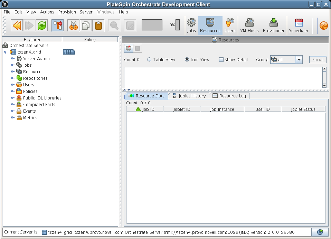Open the Server menu

click(86, 12)
